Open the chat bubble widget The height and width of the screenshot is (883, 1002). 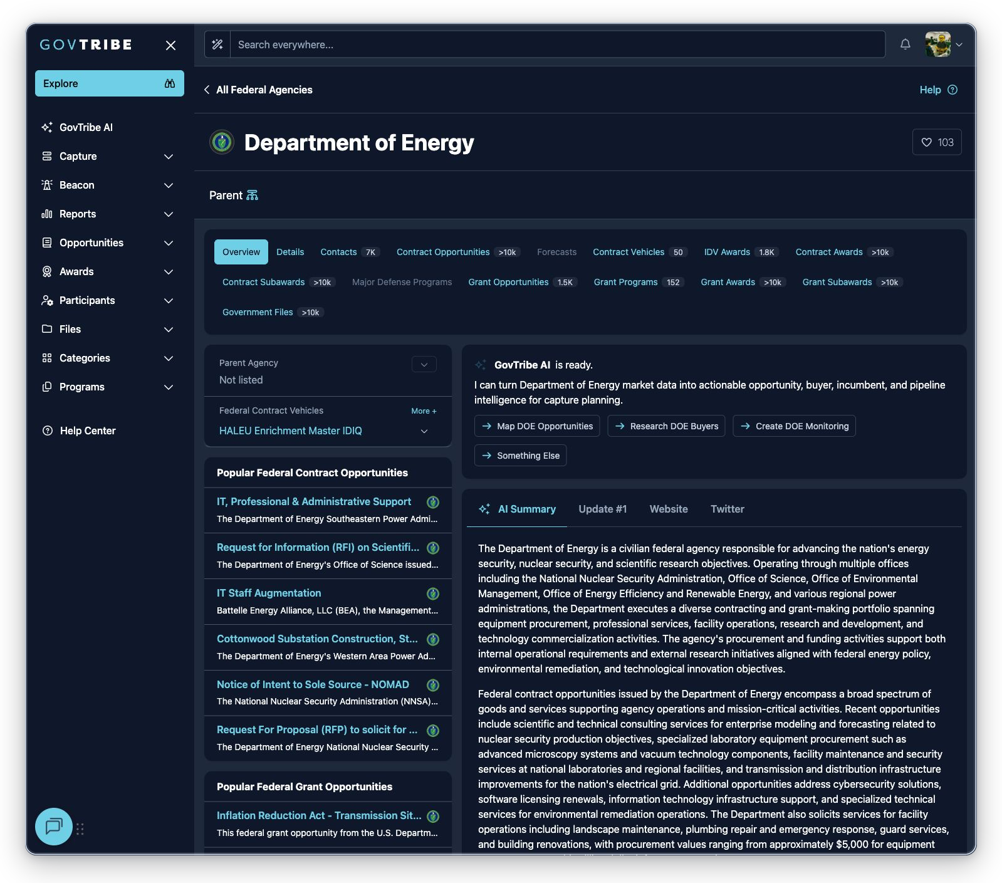pos(54,826)
